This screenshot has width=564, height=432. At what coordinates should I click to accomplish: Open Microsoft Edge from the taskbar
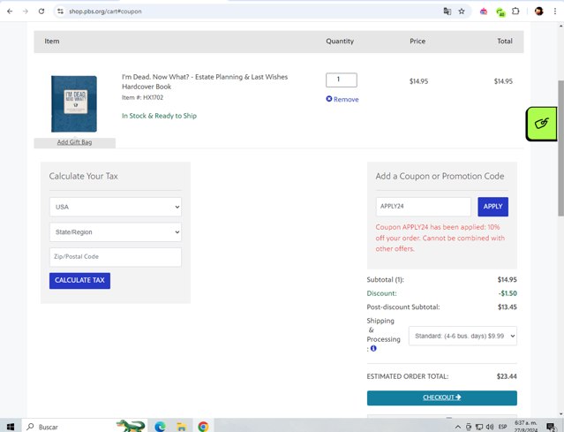[160, 427]
